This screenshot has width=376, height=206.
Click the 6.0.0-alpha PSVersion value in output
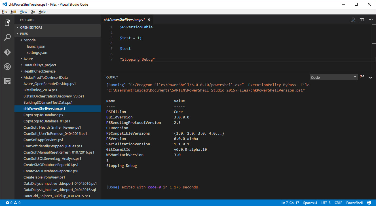tap(186, 139)
